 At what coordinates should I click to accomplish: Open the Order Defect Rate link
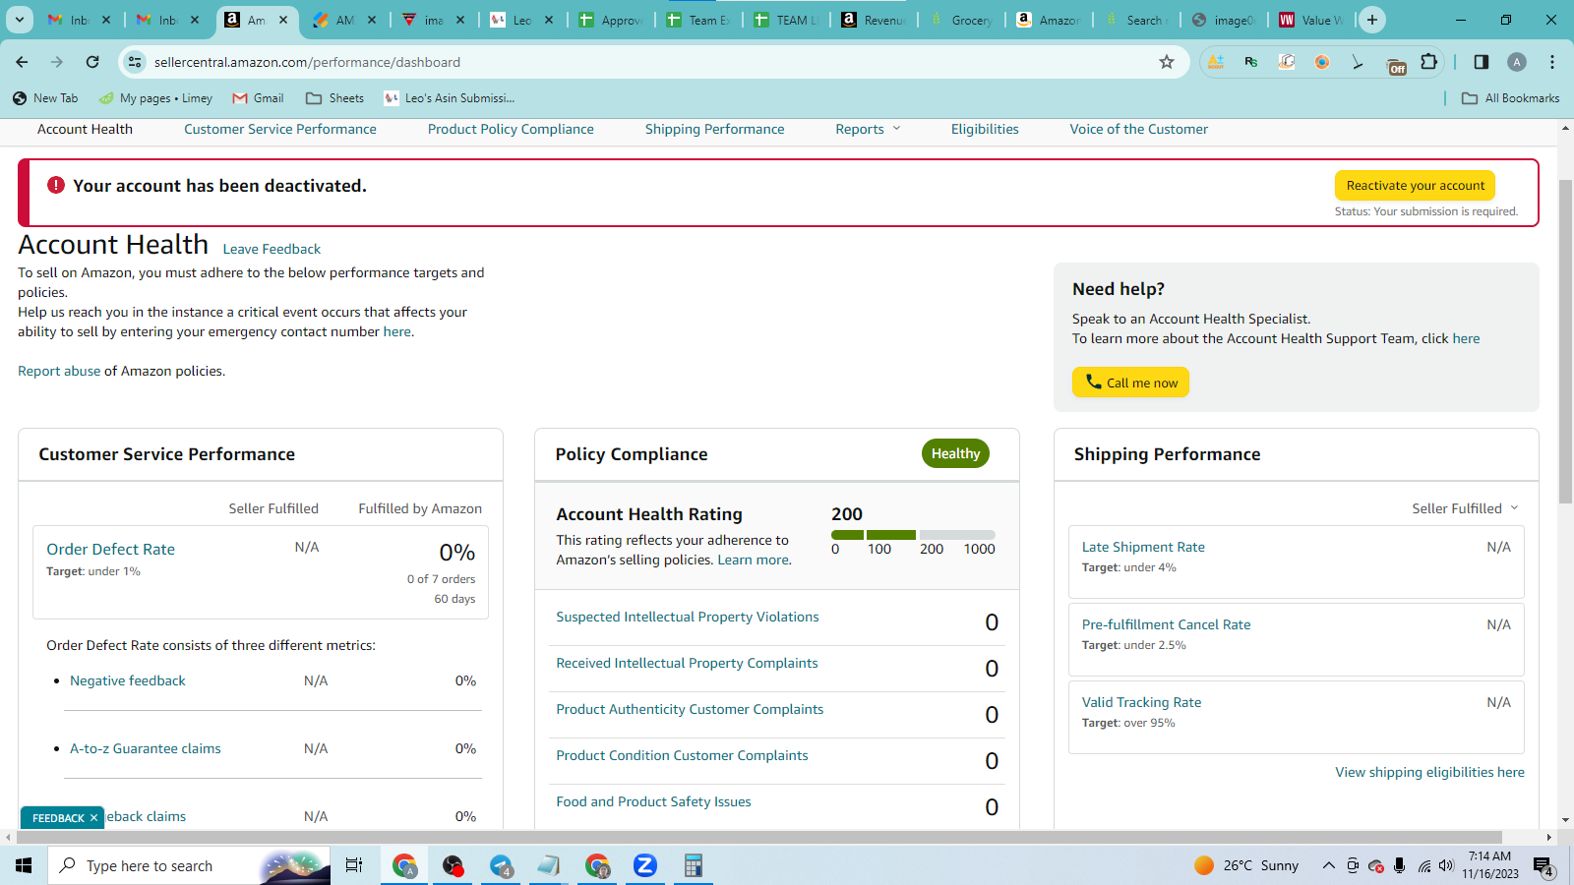click(x=111, y=550)
